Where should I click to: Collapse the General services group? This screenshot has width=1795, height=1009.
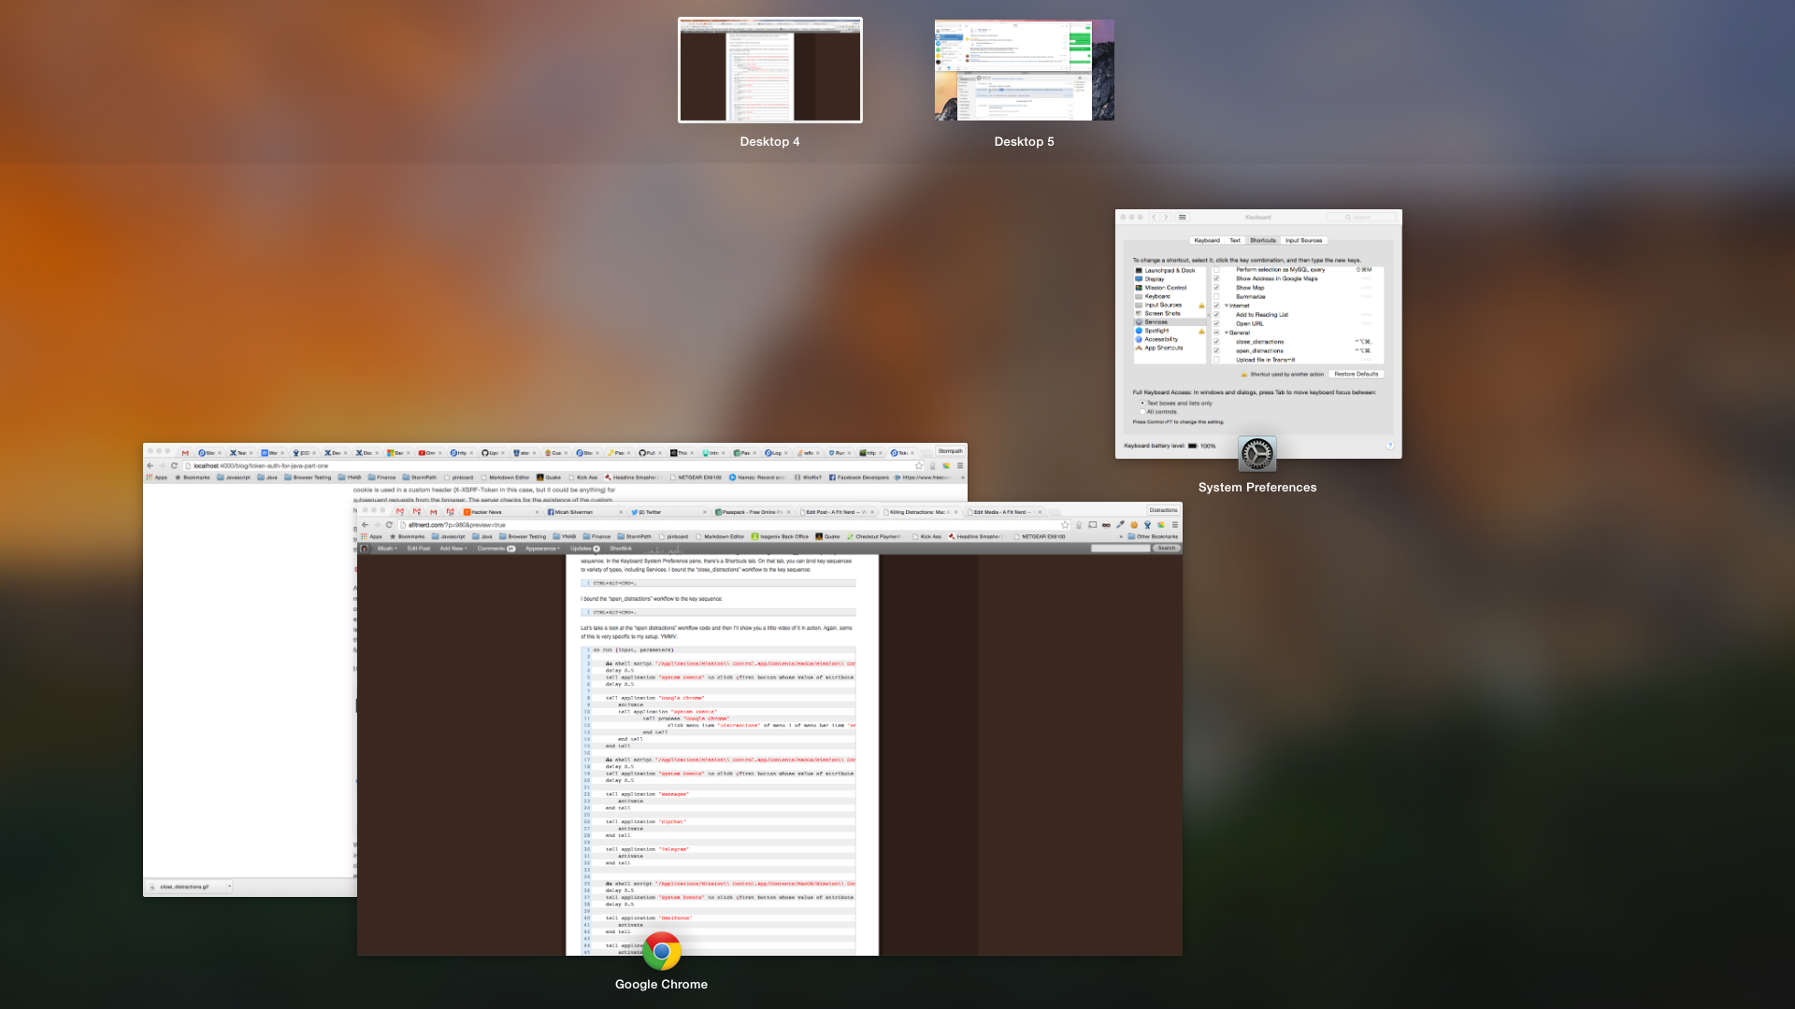click(x=1227, y=333)
